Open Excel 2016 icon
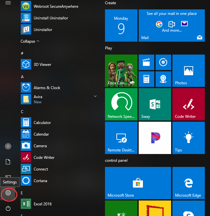Screen dimensions: 210x216 click(x=26, y=204)
